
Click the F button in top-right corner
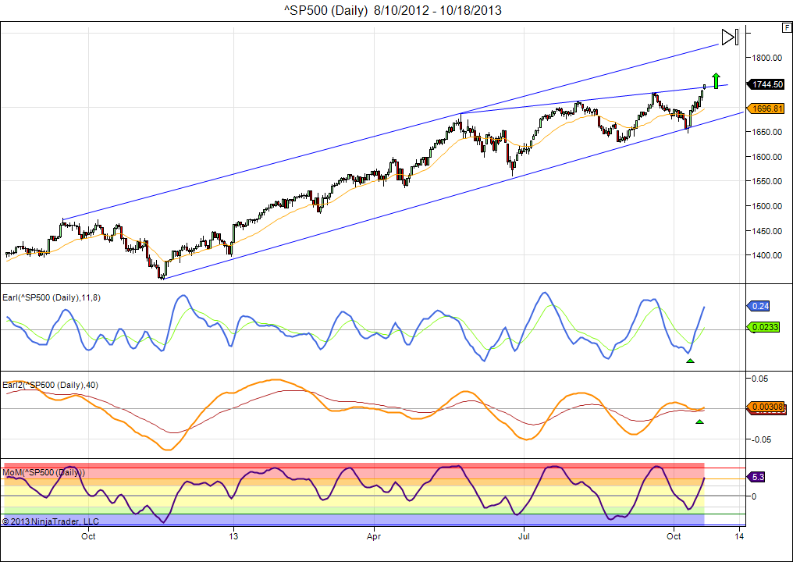point(786,27)
